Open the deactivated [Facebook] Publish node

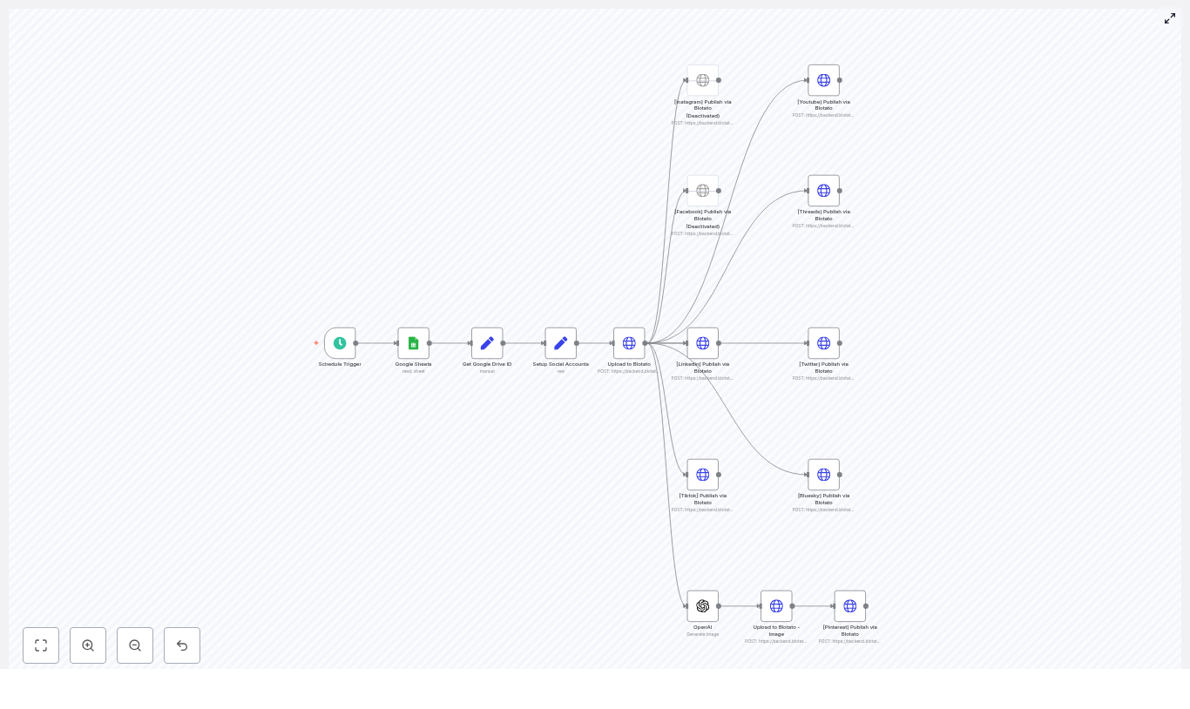pyautogui.click(x=703, y=191)
